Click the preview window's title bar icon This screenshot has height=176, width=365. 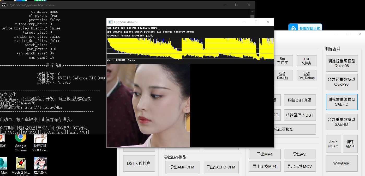110,22
